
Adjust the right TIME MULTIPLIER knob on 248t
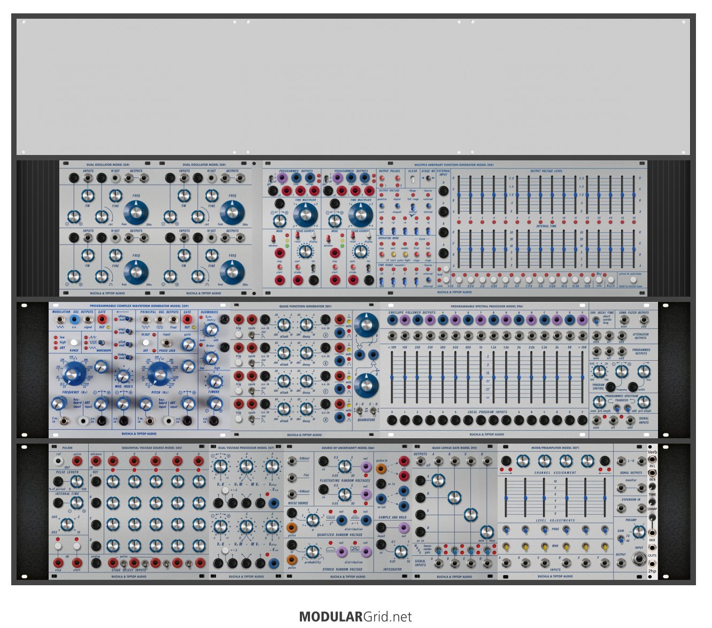(361, 215)
